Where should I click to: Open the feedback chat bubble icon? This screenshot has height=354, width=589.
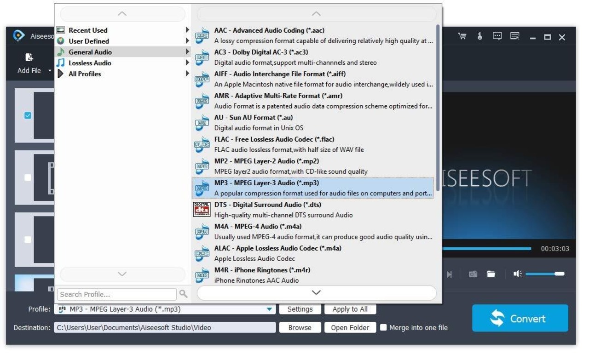497,36
